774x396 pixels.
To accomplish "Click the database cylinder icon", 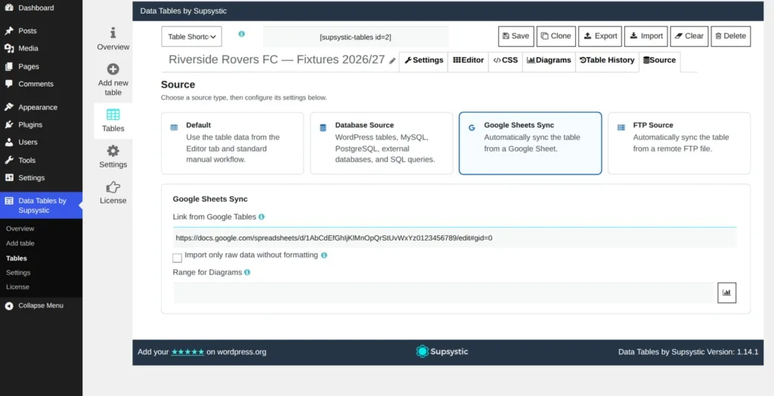I will point(323,127).
